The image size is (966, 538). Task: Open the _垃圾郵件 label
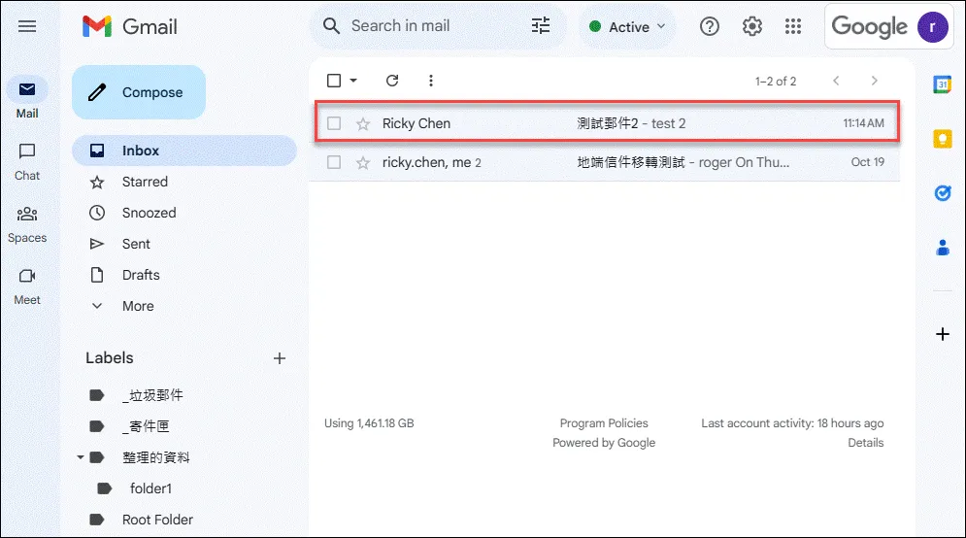(x=152, y=395)
